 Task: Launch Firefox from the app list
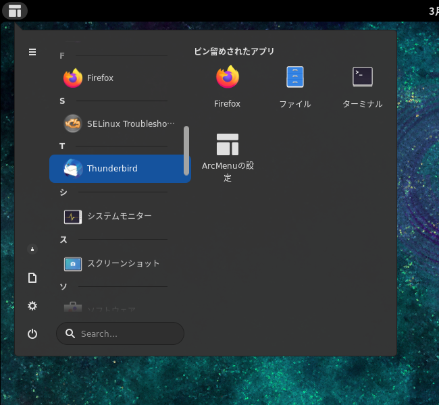tap(120, 78)
